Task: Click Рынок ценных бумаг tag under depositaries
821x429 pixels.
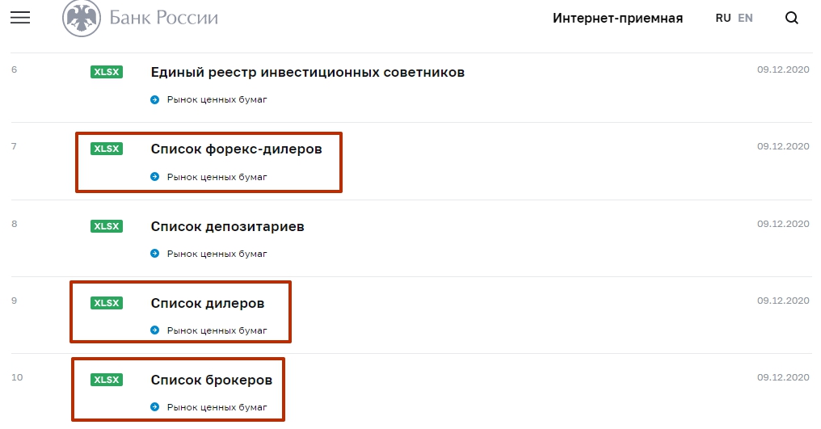Action: click(217, 254)
